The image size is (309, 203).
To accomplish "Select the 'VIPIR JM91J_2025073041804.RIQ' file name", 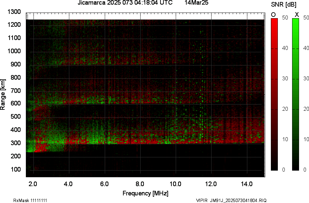I will pyautogui.click(x=231, y=200).
